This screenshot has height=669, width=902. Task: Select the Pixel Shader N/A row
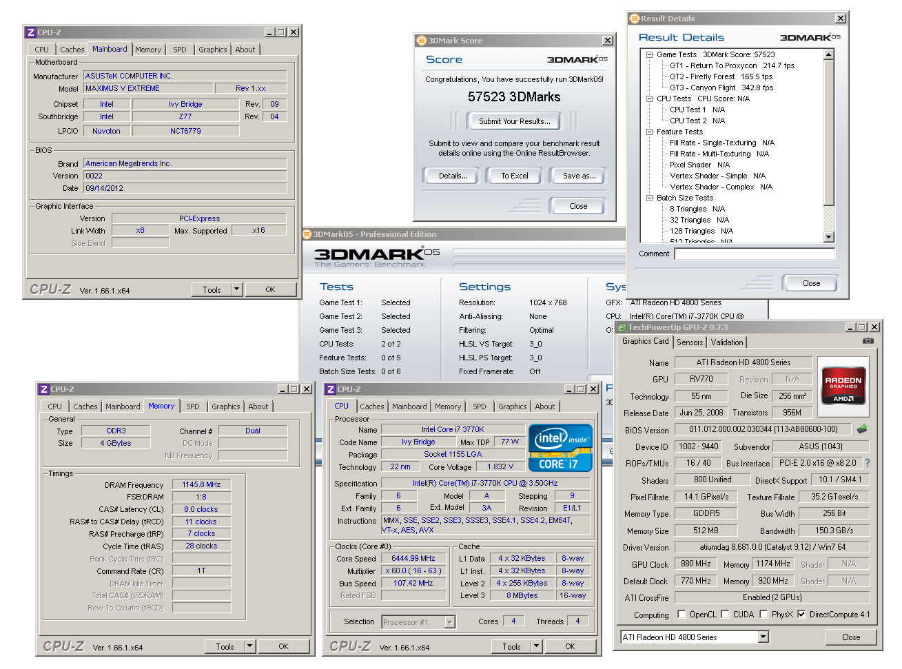click(x=699, y=165)
